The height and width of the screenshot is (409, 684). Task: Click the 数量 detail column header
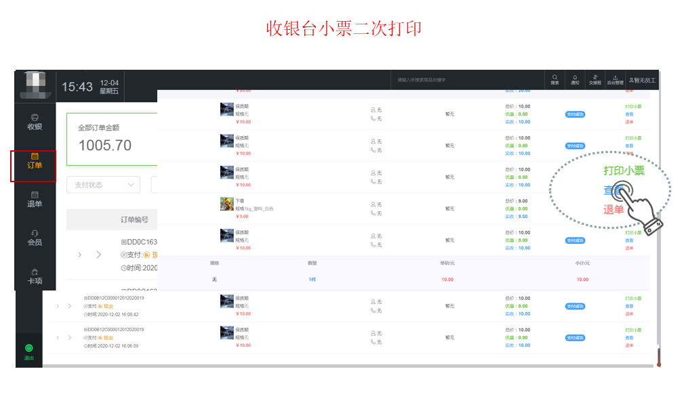click(x=312, y=263)
